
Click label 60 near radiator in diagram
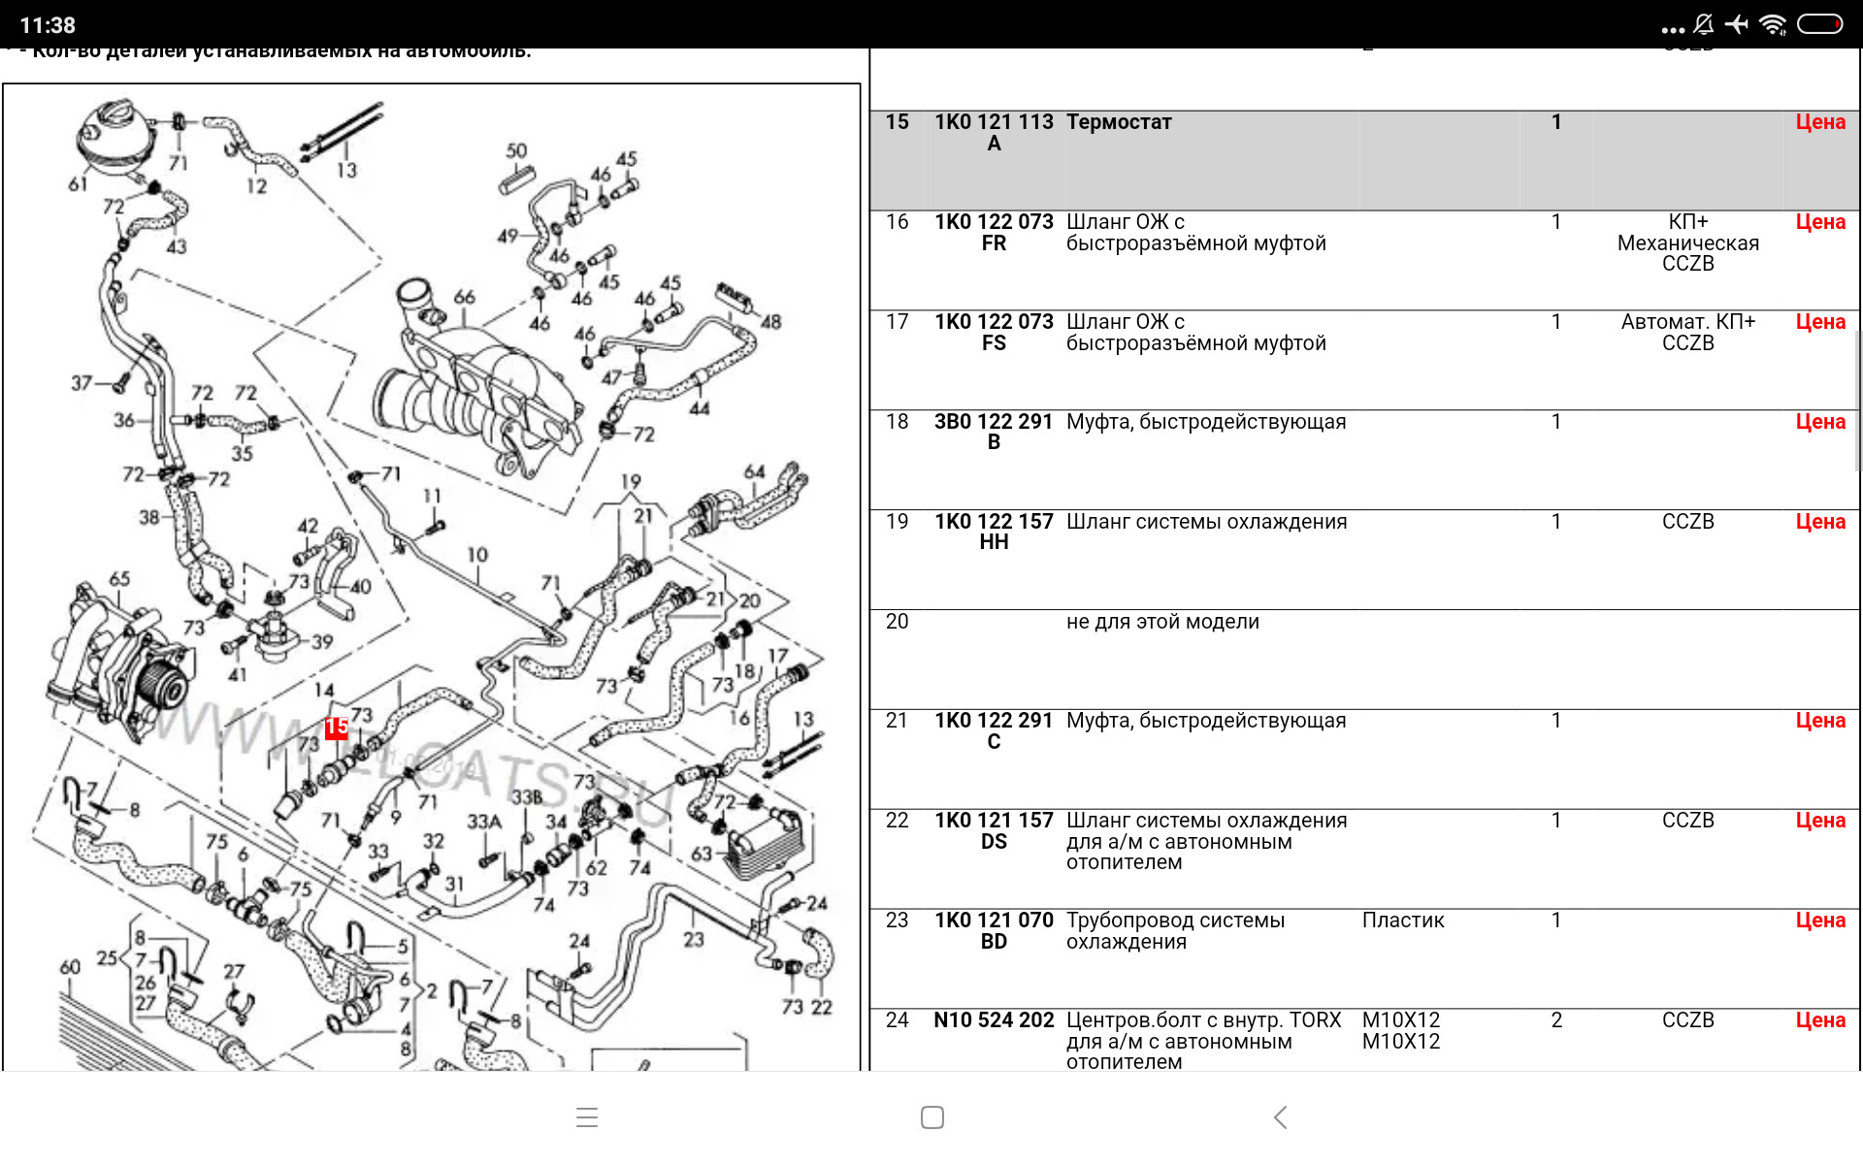pyautogui.click(x=70, y=967)
